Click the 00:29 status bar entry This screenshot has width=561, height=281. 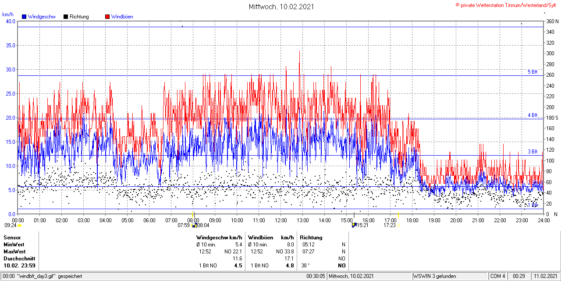(519, 276)
